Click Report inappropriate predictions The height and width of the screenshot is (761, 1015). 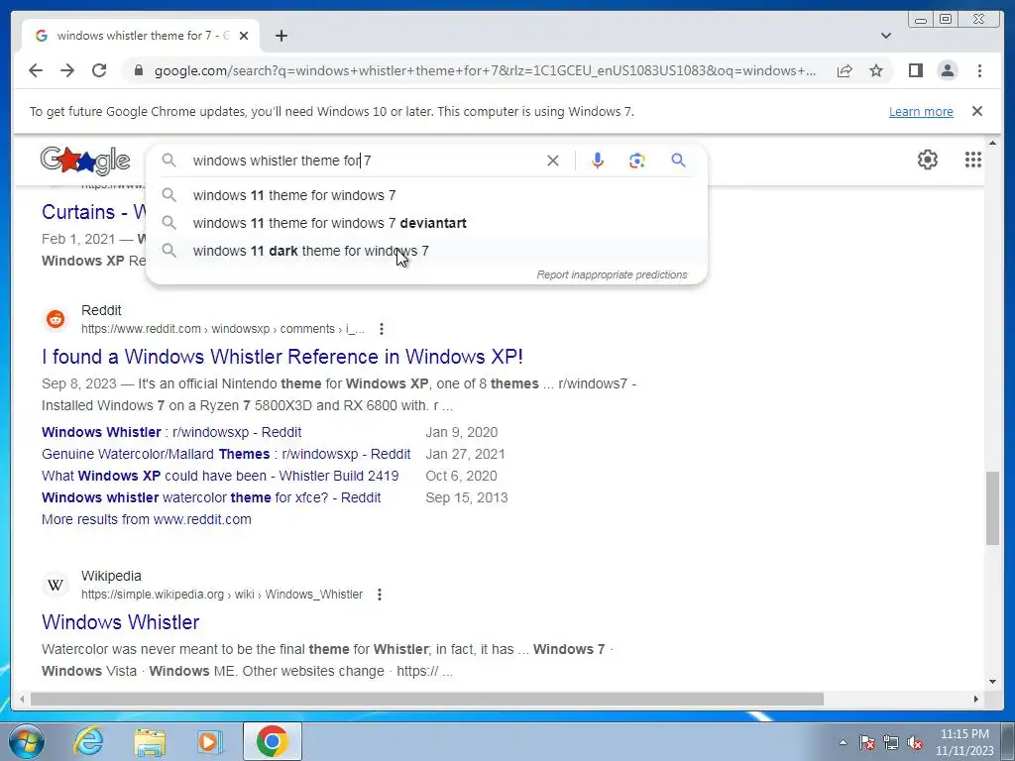coord(612,275)
